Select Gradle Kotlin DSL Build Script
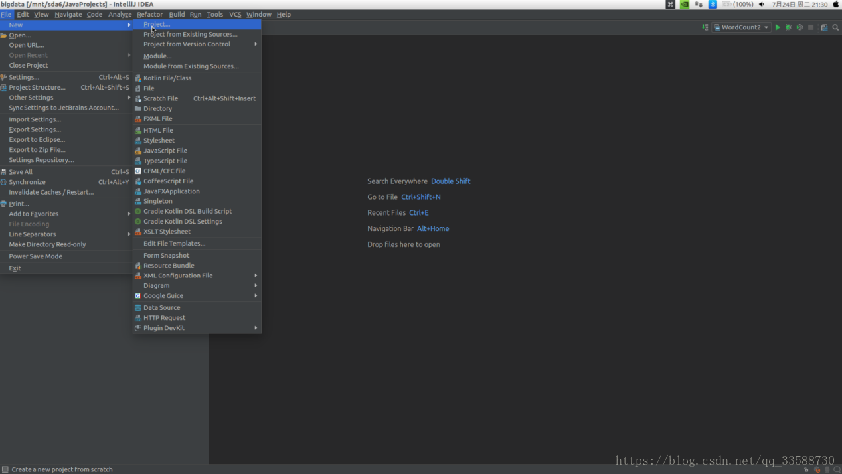 [x=197, y=211]
